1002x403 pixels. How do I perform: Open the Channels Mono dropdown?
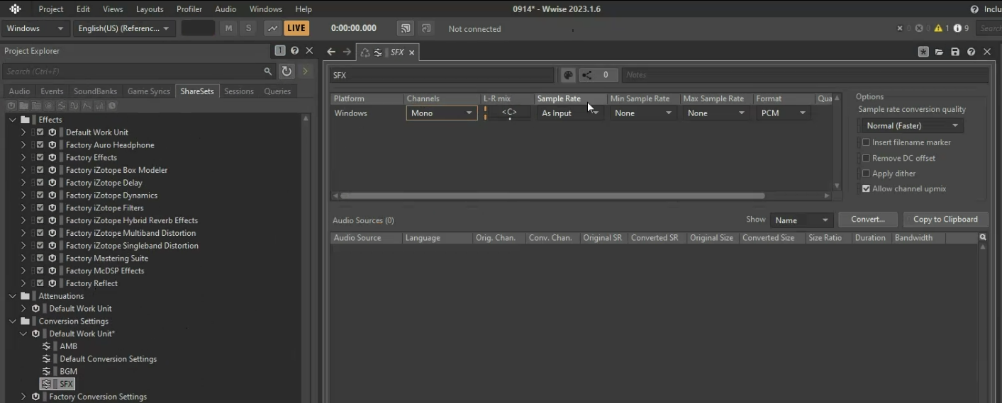(442, 113)
